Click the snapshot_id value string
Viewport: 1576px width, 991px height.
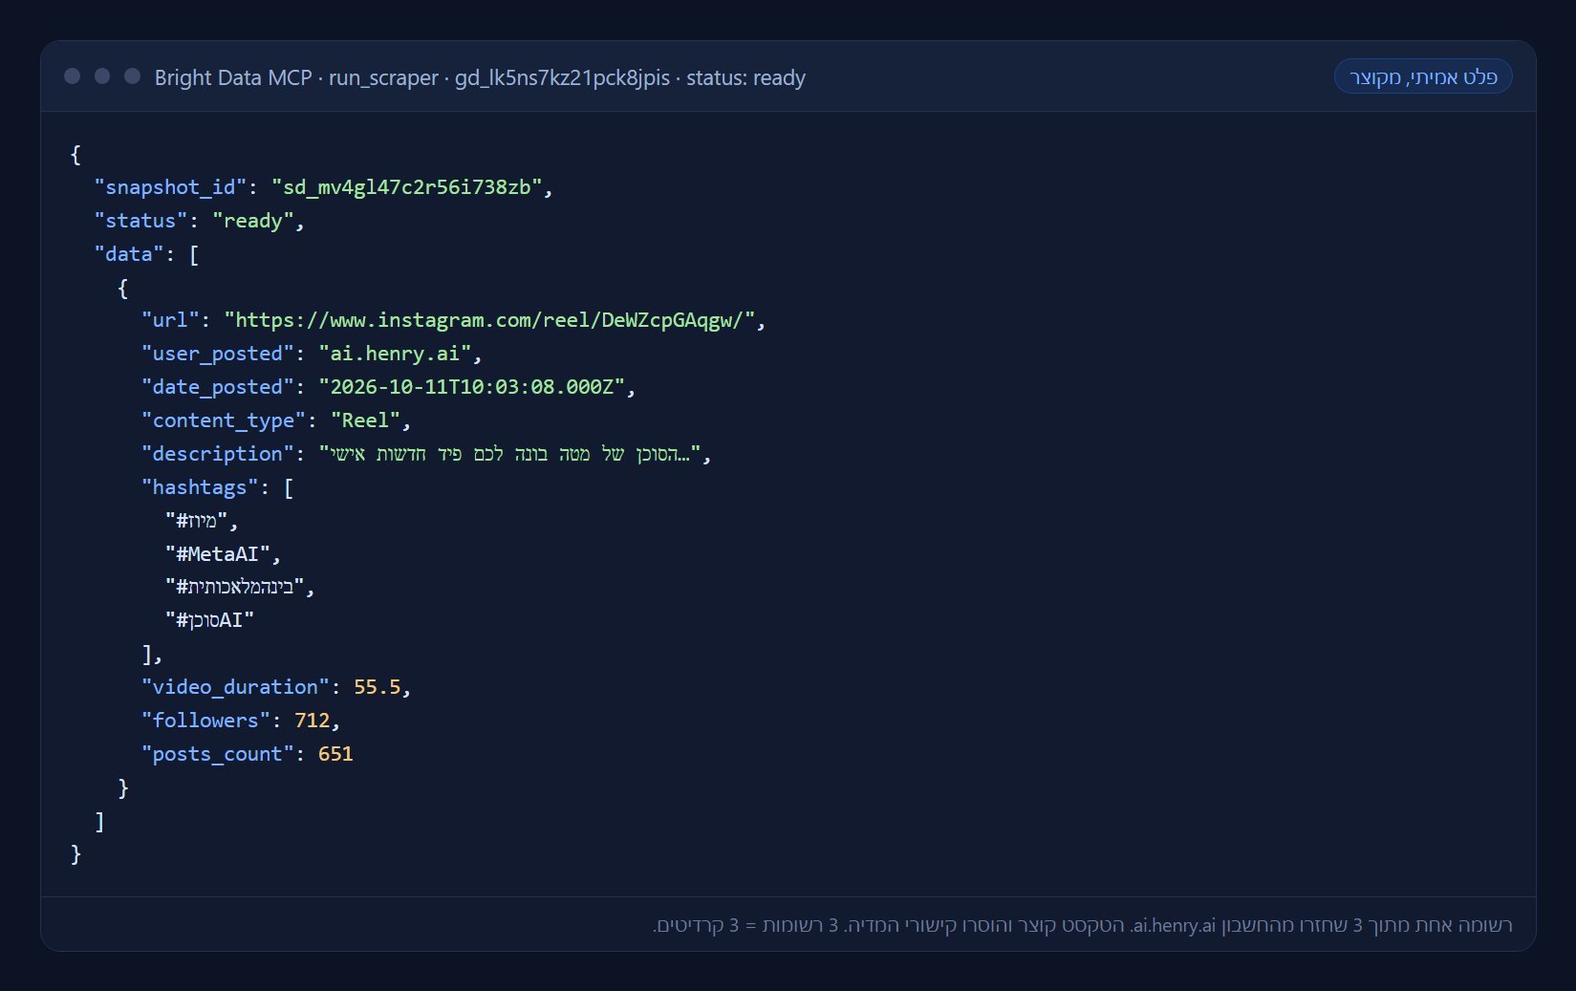click(407, 187)
